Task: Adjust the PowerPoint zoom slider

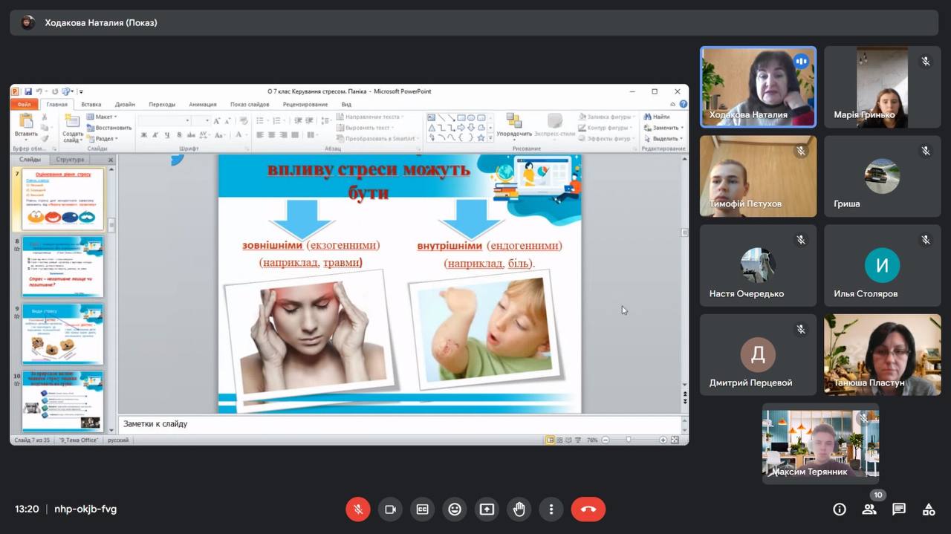Action: tap(630, 440)
